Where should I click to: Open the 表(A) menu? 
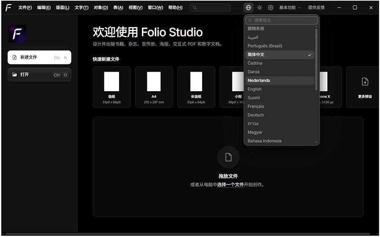click(118, 8)
